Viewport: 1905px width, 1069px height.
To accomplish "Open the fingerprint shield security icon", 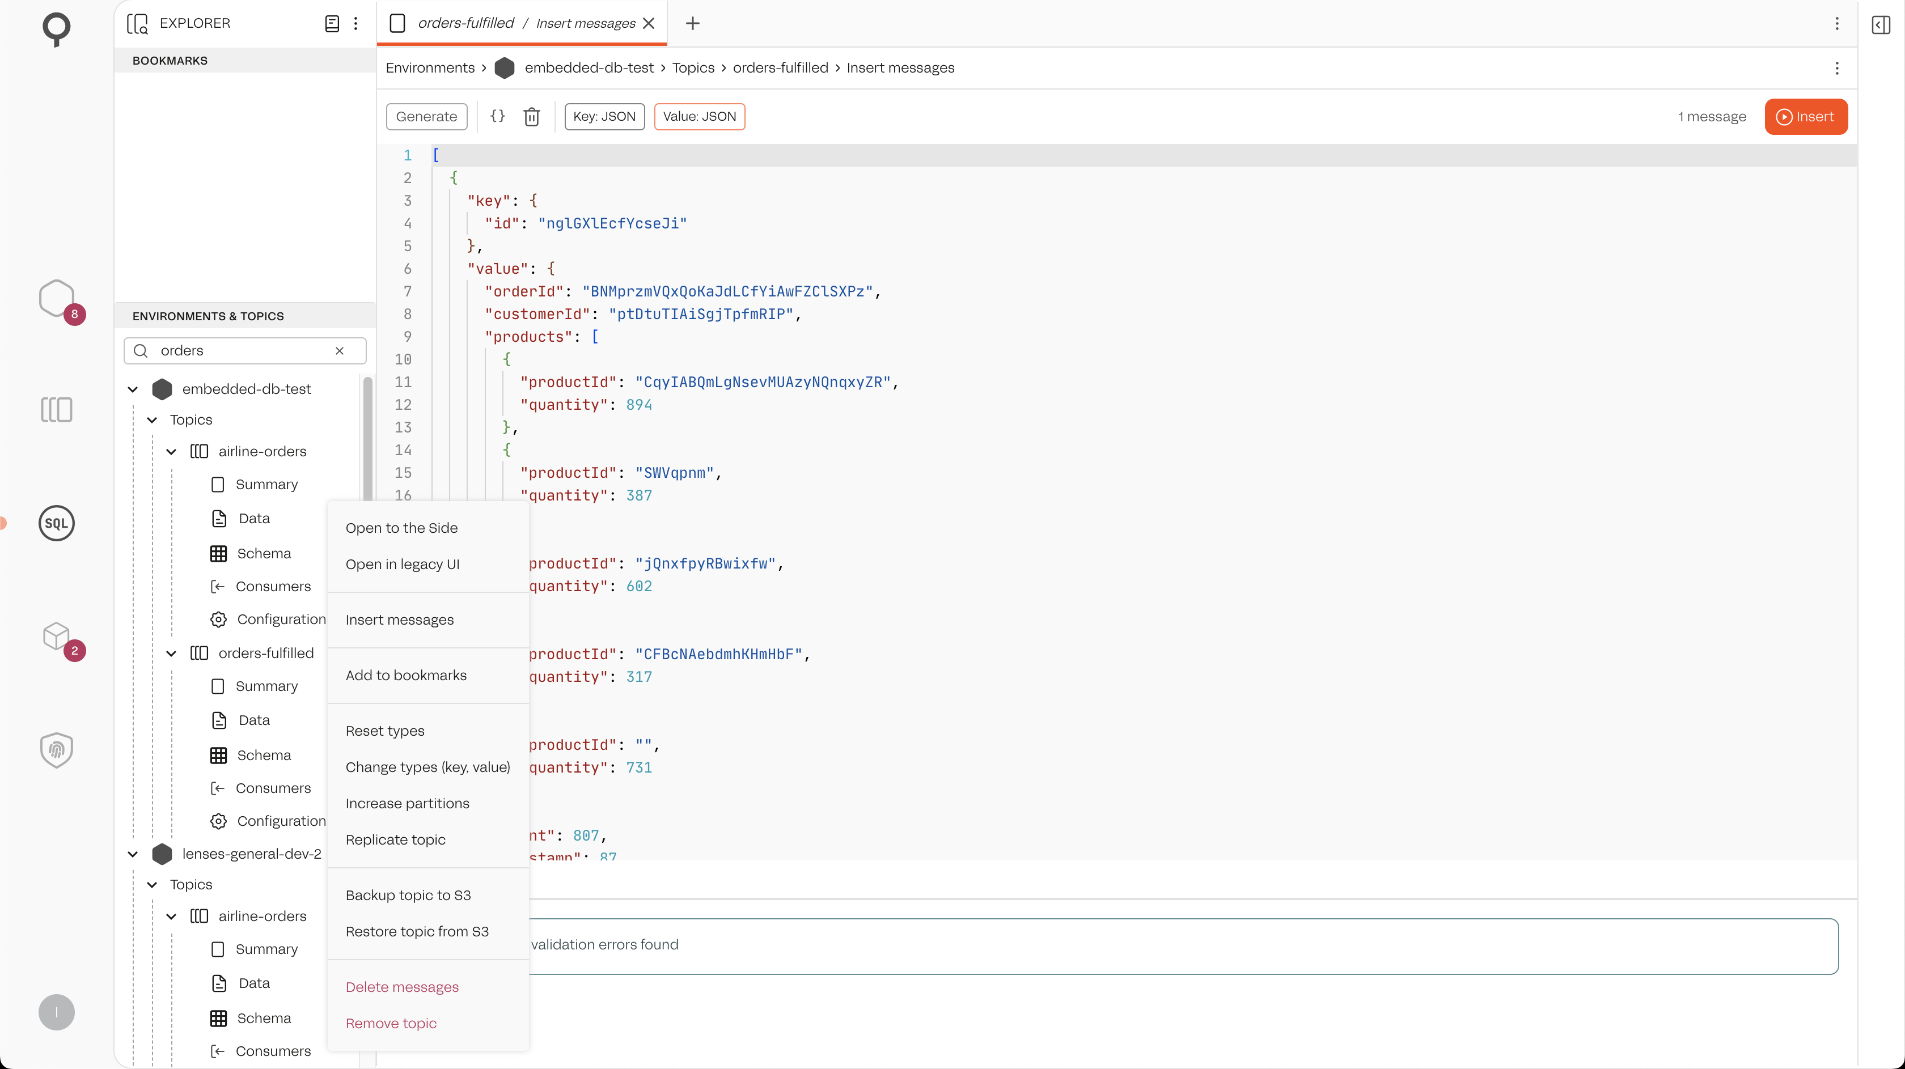I will tap(56, 750).
